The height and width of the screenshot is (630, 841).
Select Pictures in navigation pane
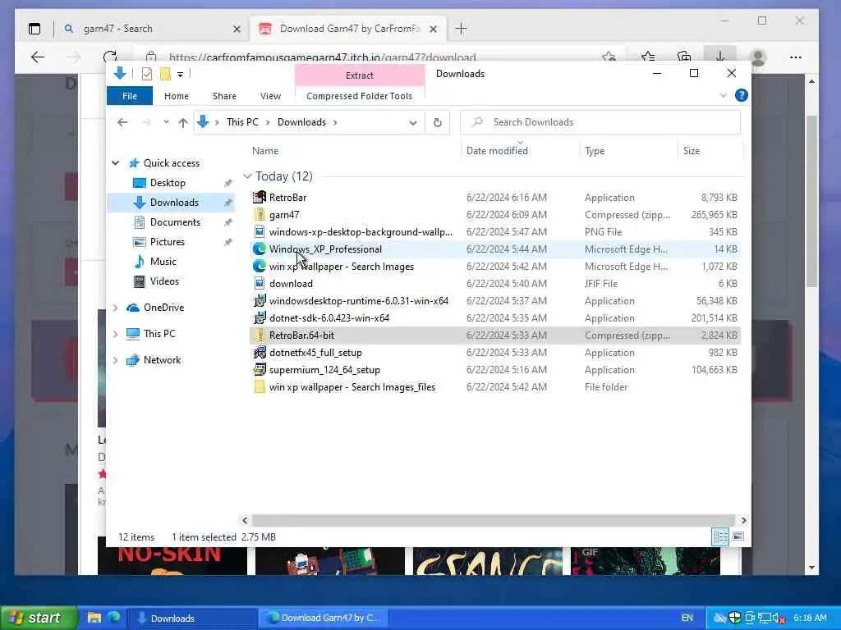point(168,242)
